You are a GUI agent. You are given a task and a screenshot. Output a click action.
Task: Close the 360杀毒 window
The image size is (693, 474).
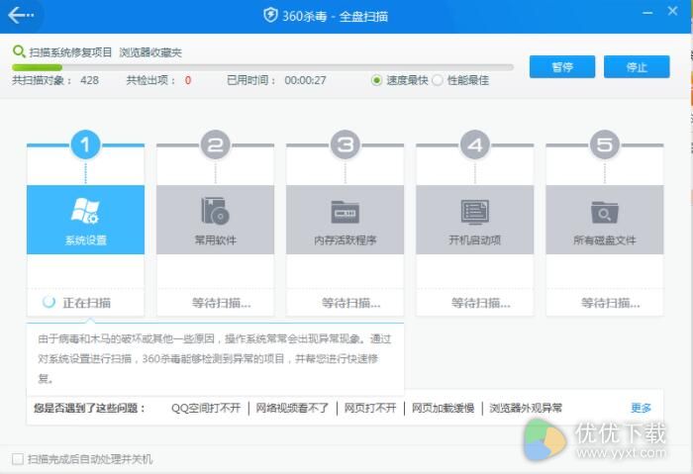[672, 11]
